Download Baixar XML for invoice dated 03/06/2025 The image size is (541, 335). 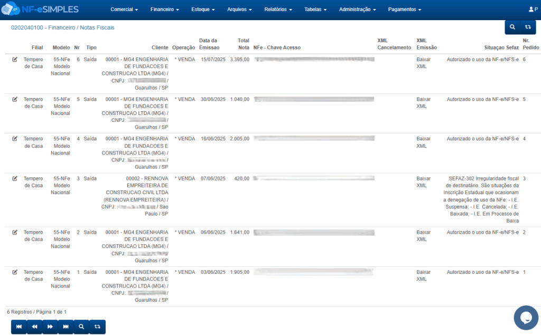coord(423,276)
